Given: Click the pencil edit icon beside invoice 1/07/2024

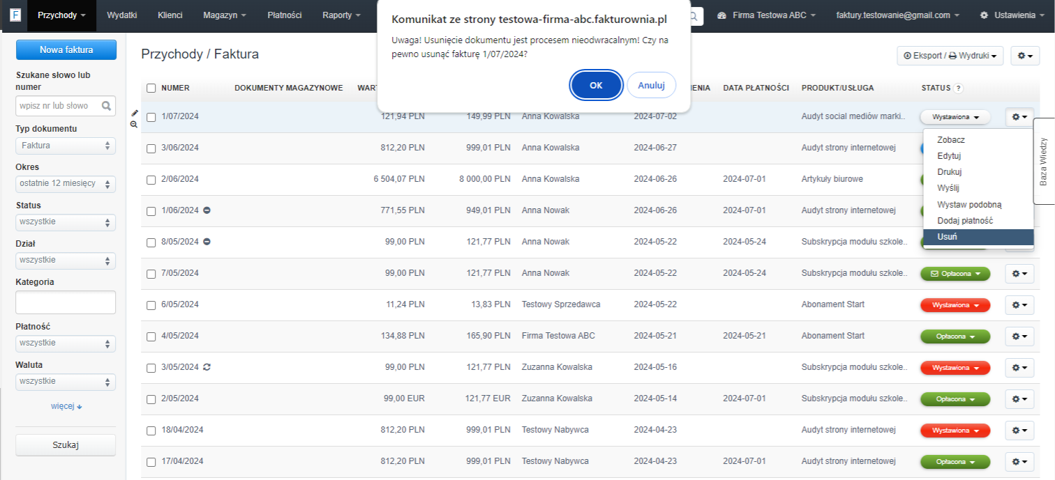Looking at the screenshot, I should coord(134,113).
